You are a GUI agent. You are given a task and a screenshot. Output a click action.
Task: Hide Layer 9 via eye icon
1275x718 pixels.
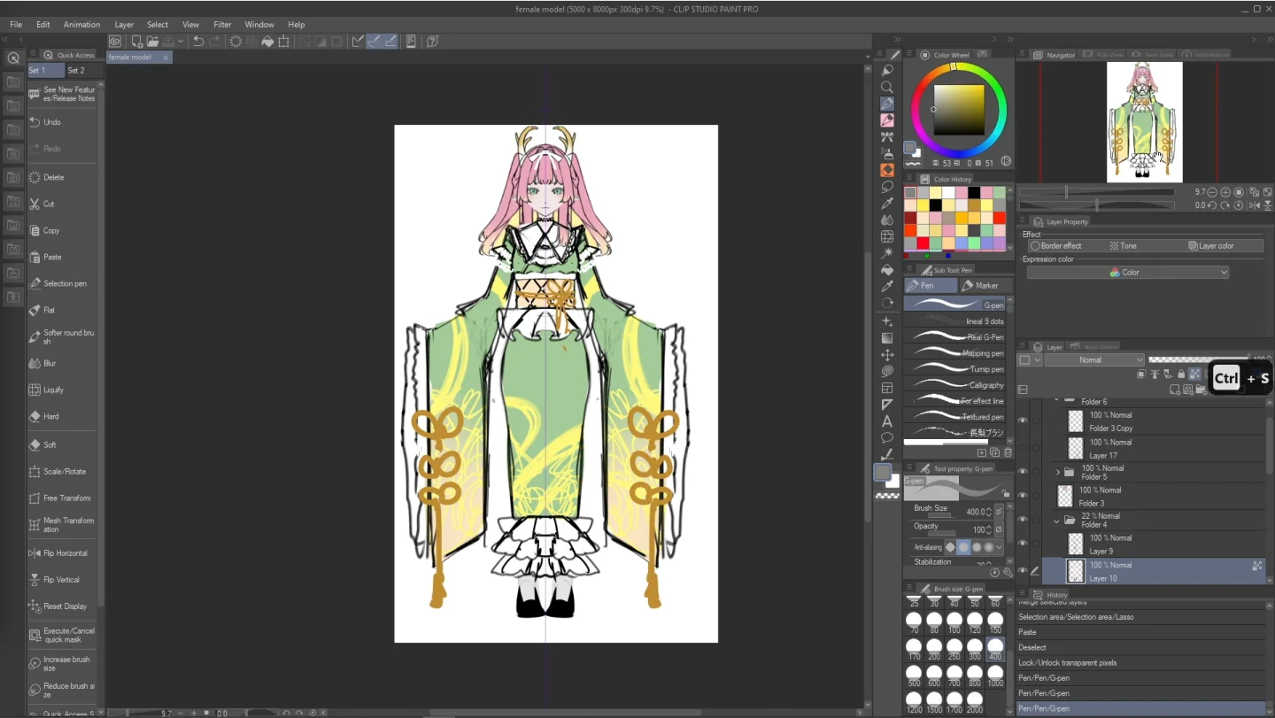(x=1023, y=544)
